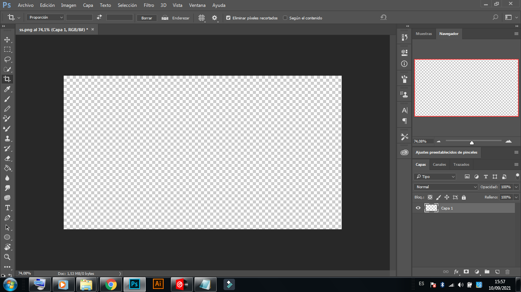Viewport: 521px width, 292px height.
Task: Select the Path Selection arrow tool
Action: click(x=7, y=227)
